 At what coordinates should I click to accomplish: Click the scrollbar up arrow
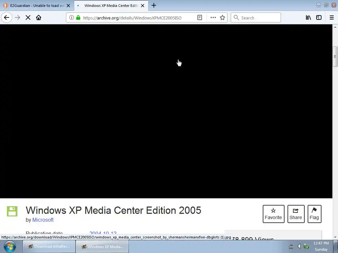335,27
